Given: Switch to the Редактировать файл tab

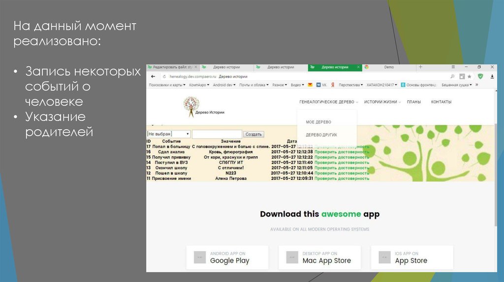Looking at the screenshot, I should pos(173,67).
